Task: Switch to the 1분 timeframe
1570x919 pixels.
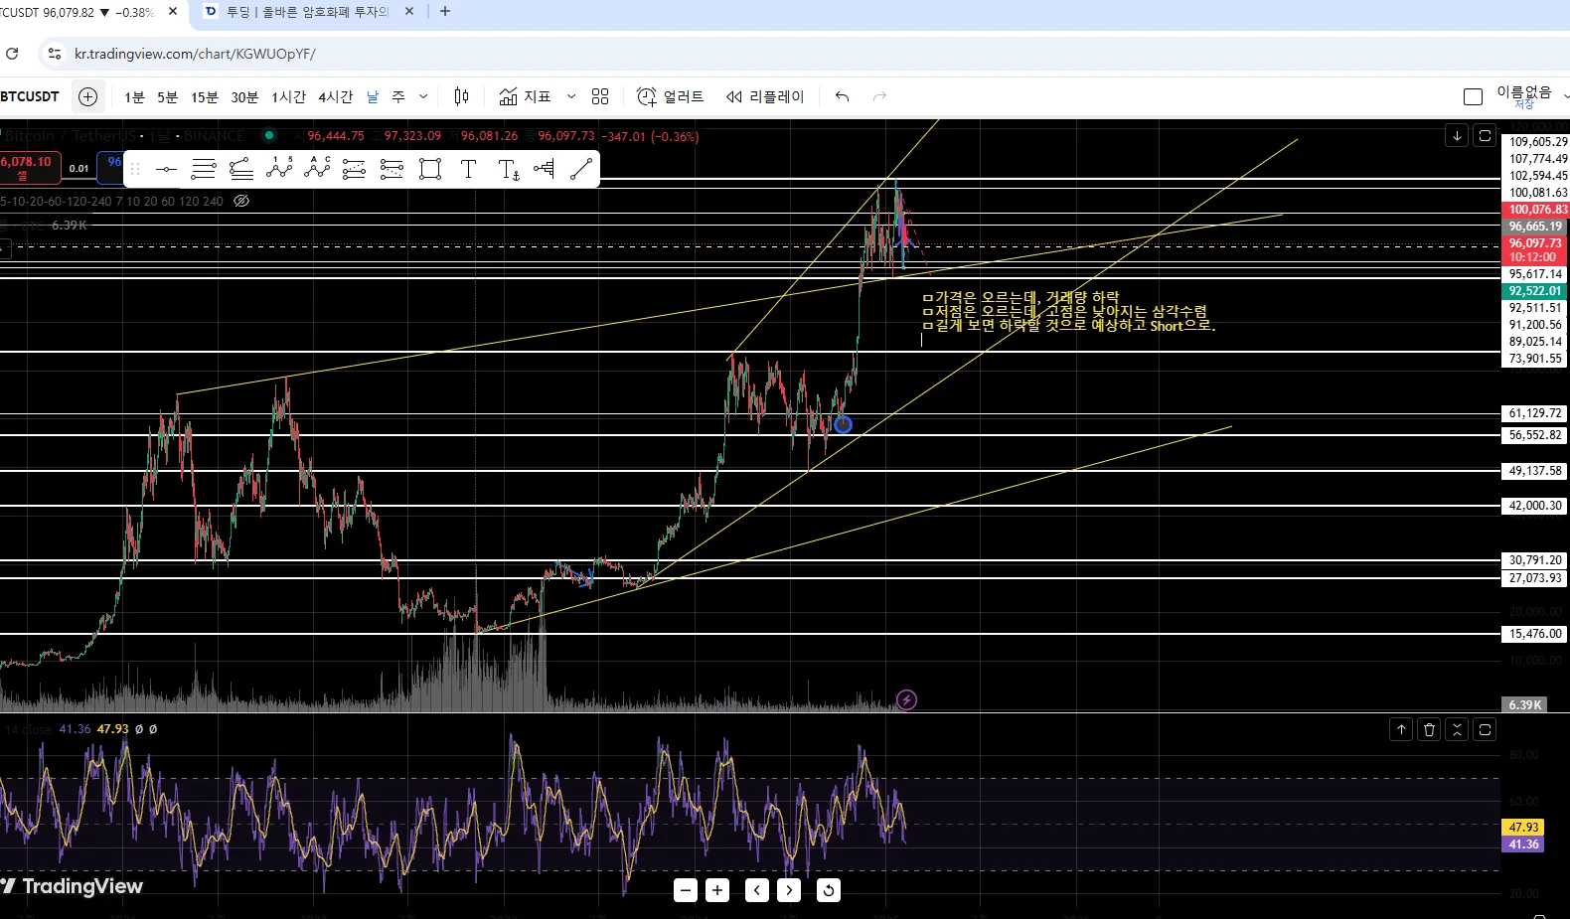Action: pos(134,96)
